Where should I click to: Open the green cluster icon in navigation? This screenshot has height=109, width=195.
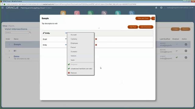click(x=90, y=13)
